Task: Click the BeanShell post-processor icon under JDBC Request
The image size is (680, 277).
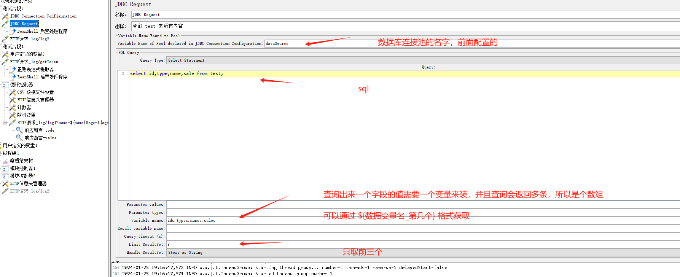Action: coord(13,31)
